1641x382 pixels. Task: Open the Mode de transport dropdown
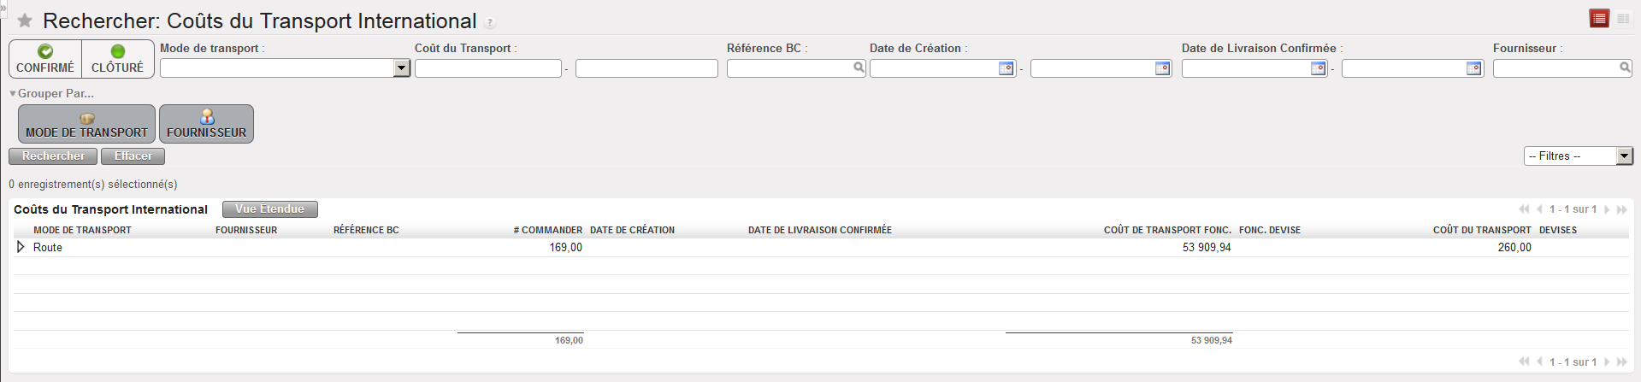401,68
